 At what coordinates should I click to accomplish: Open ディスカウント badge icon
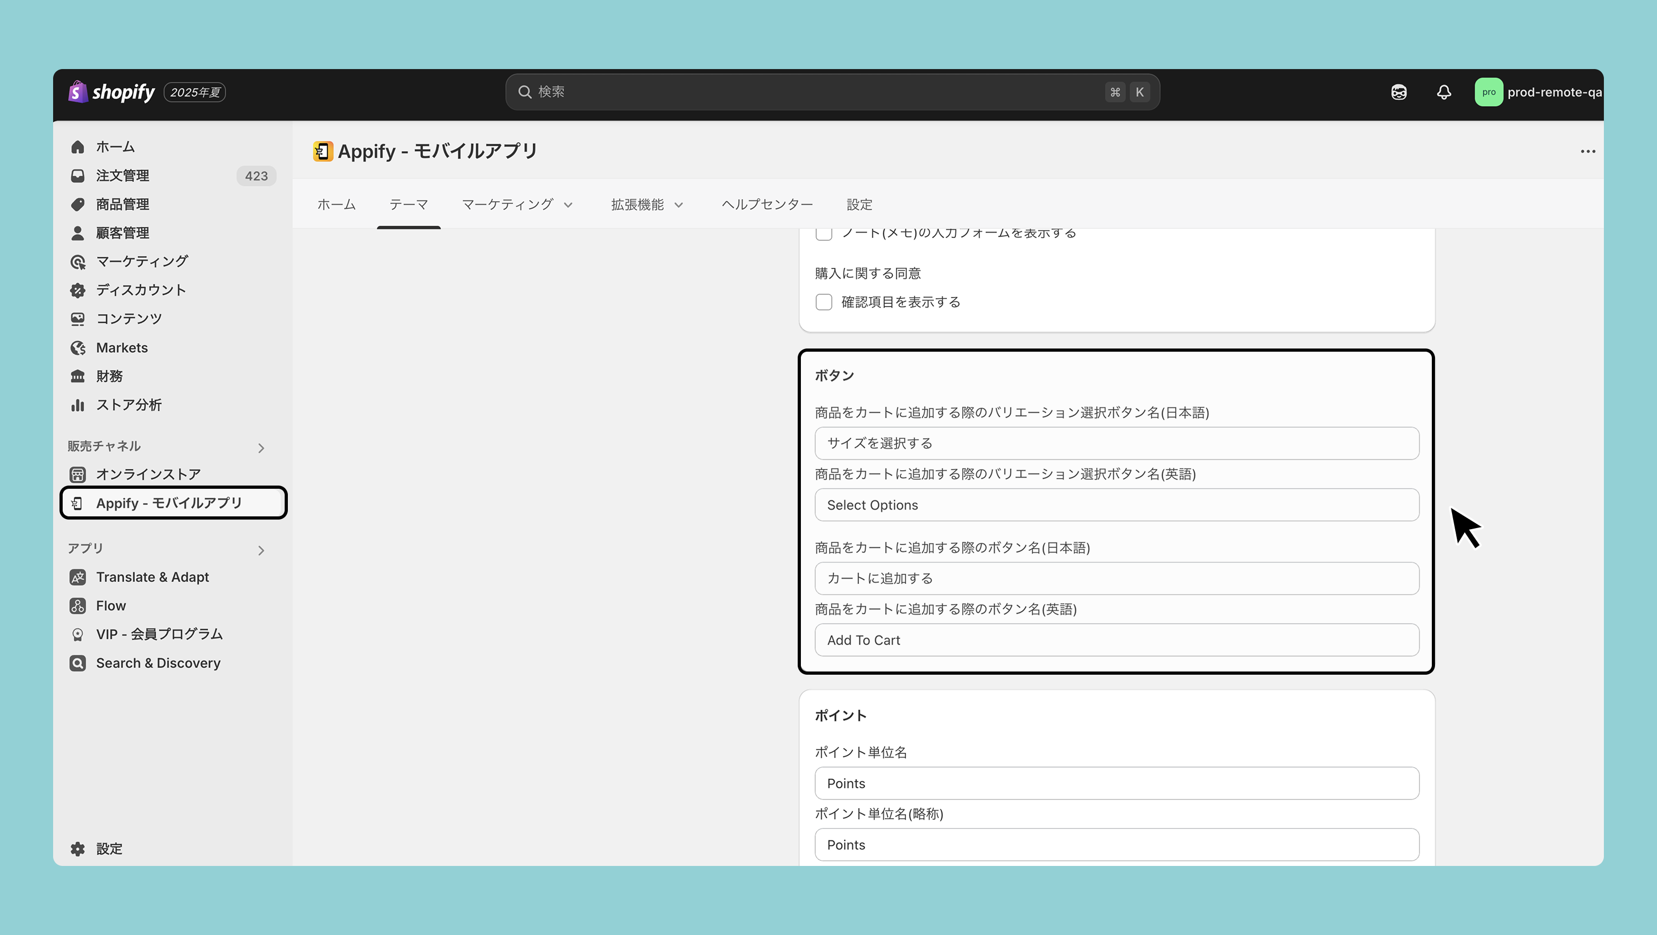78,290
